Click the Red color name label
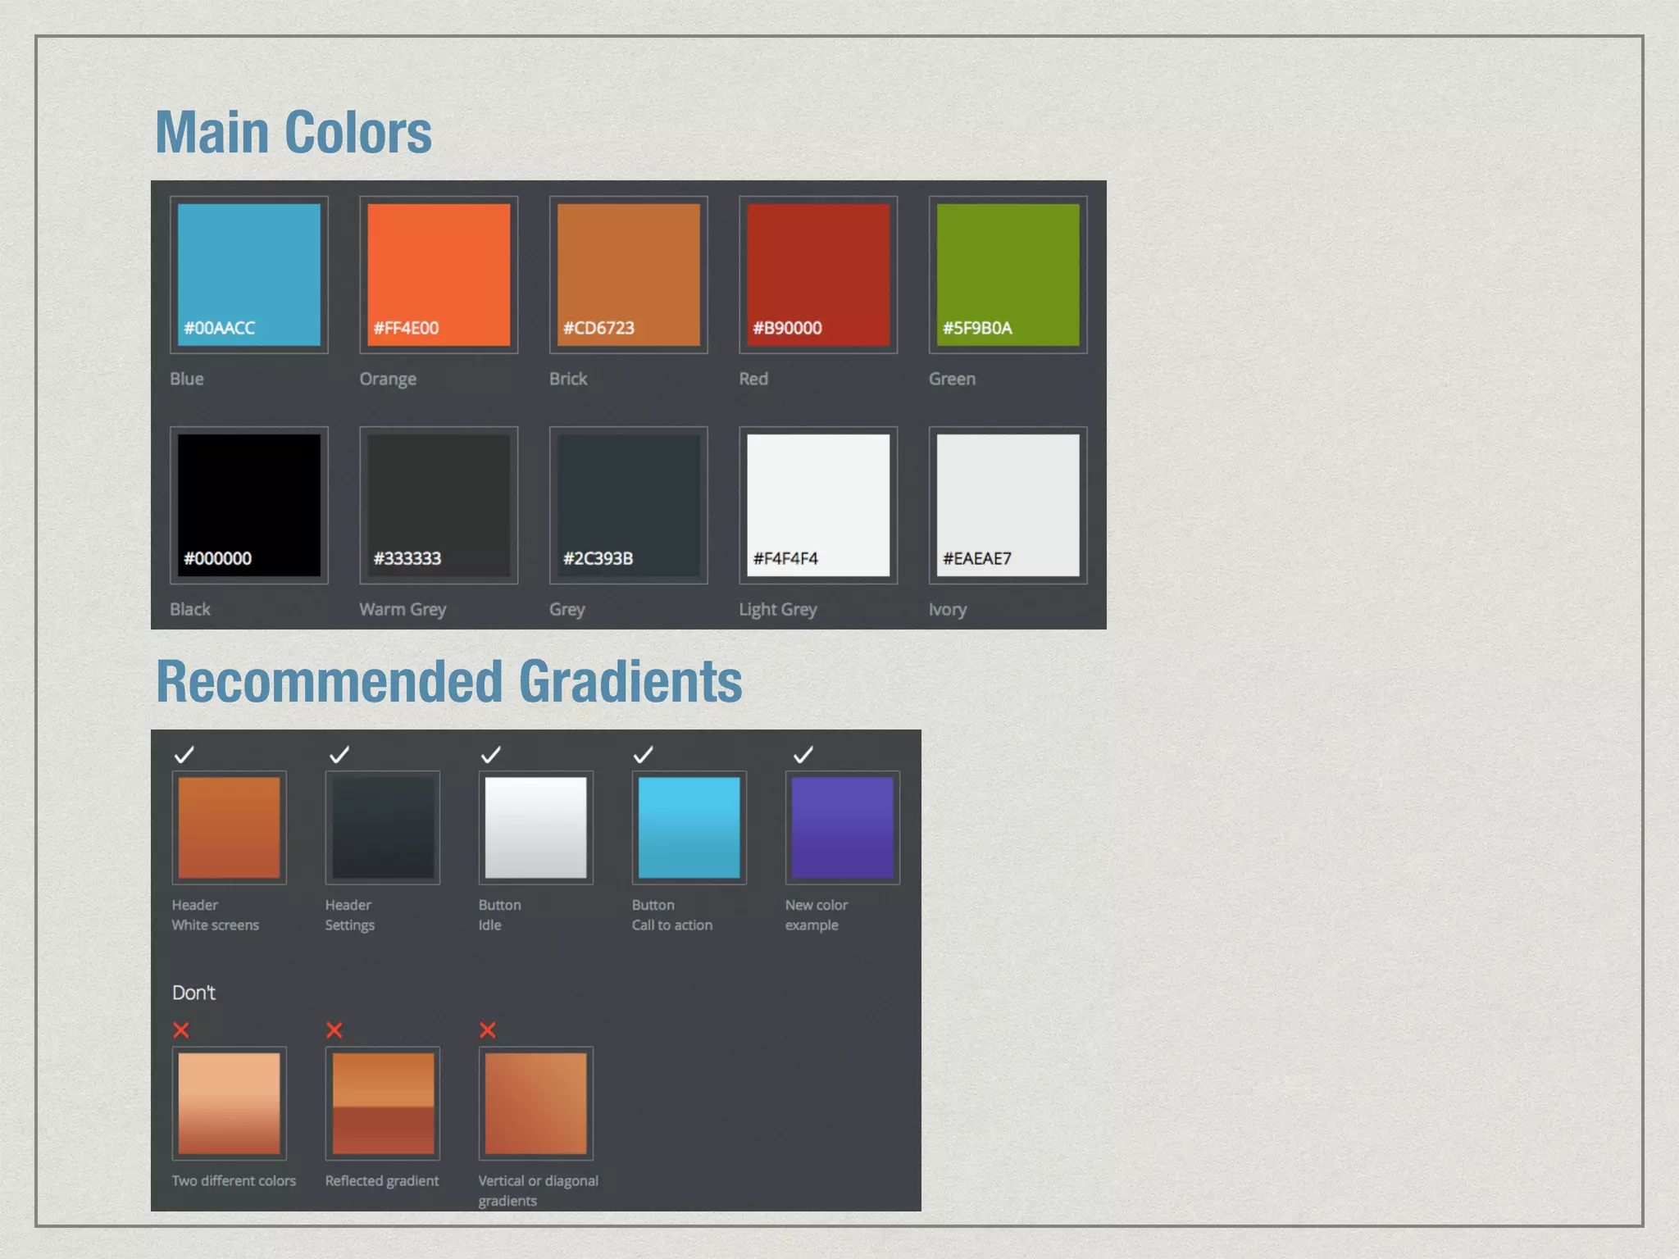Screen dimensions: 1679x1259 point(753,379)
